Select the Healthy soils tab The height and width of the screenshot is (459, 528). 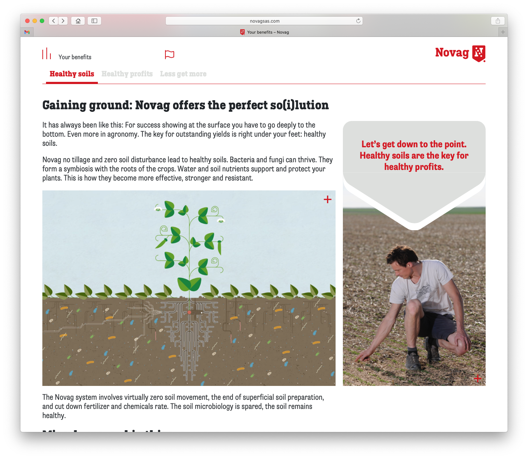click(x=72, y=74)
